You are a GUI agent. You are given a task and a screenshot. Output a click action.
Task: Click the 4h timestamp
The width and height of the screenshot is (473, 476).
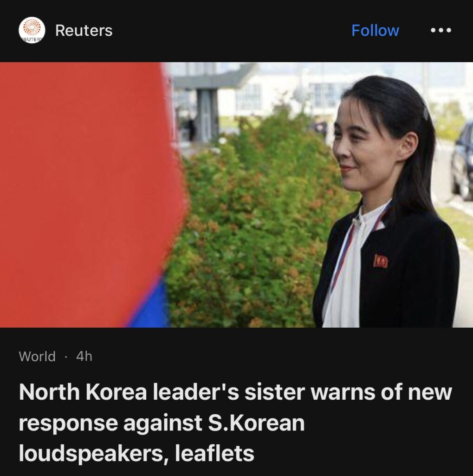84,357
